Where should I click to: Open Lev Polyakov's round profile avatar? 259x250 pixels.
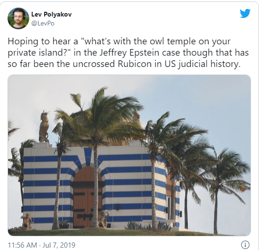18,18
